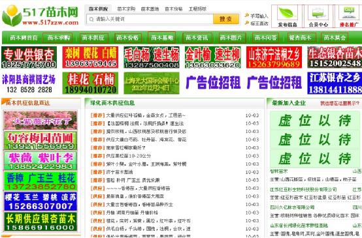Open 苗木基地 in green navbar
The image size is (362, 238).
(162, 38)
